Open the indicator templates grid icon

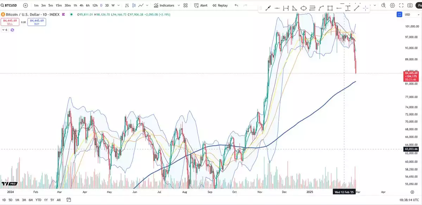pyautogui.click(x=185, y=5)
